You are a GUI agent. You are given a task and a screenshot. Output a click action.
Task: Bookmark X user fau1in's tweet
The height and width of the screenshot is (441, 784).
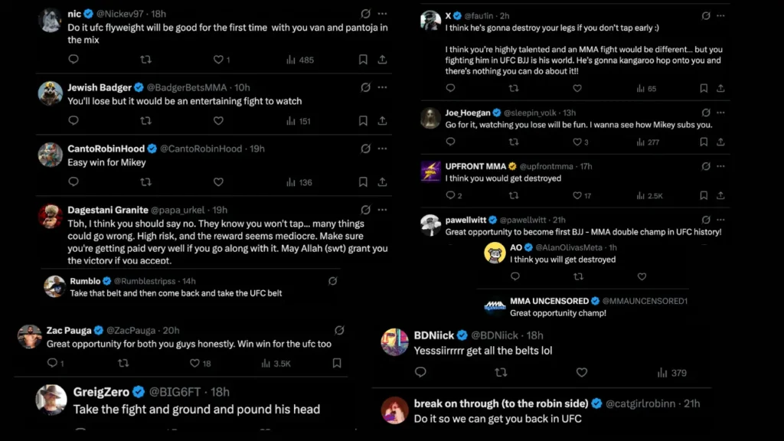click(704, 89)
